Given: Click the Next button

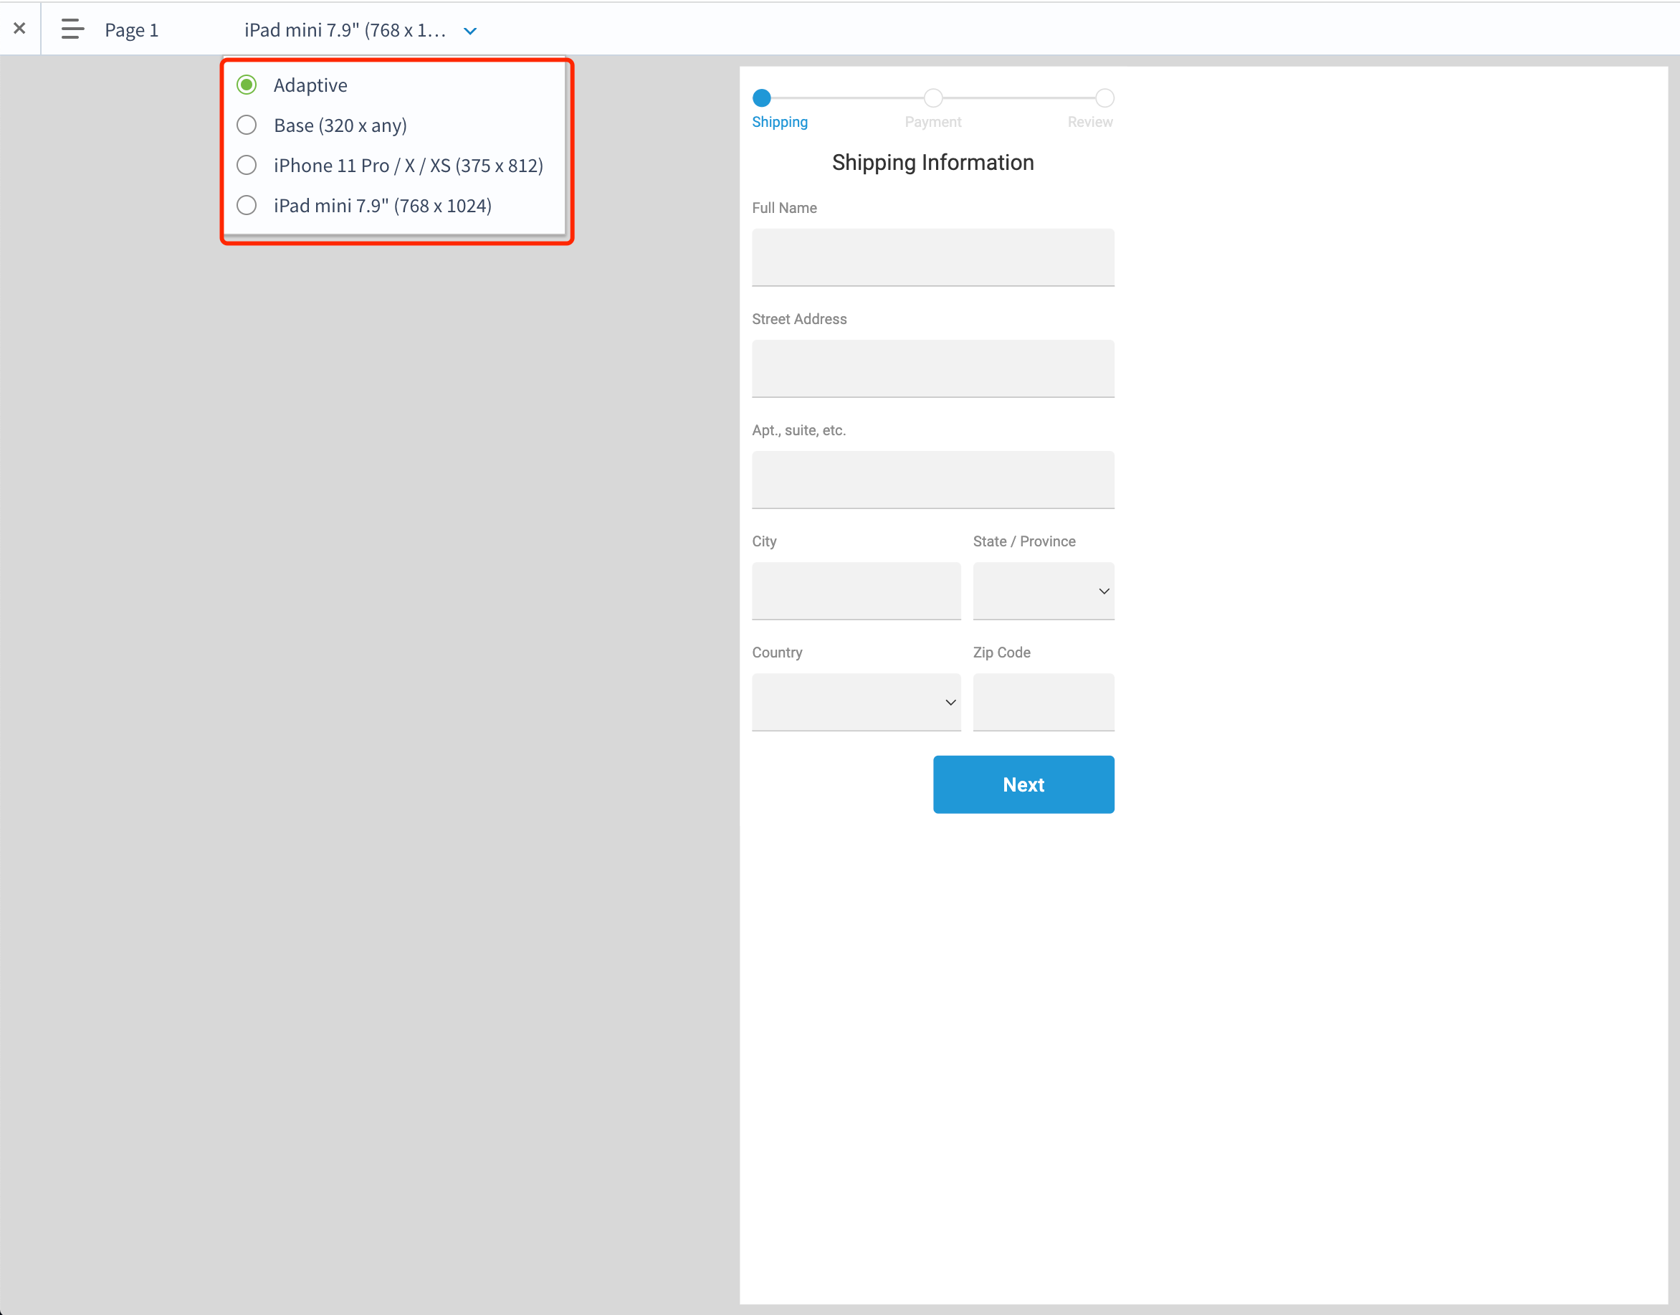Looking at the screenshot, I should [x=1023, y=784].
